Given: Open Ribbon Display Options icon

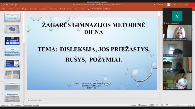Looking at the screenshot, I should (x=175, y=5).
